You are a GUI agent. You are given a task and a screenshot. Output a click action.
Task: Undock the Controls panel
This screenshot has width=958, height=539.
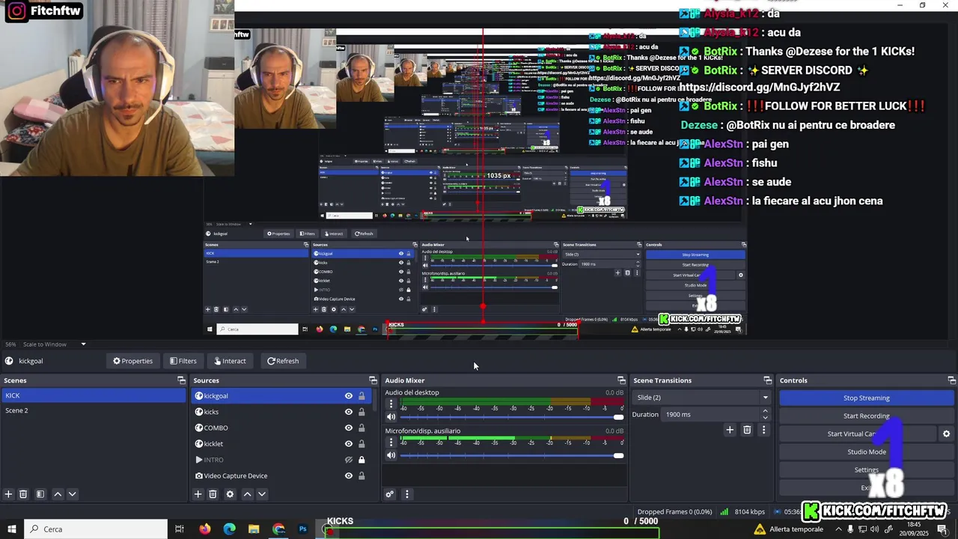951,380
